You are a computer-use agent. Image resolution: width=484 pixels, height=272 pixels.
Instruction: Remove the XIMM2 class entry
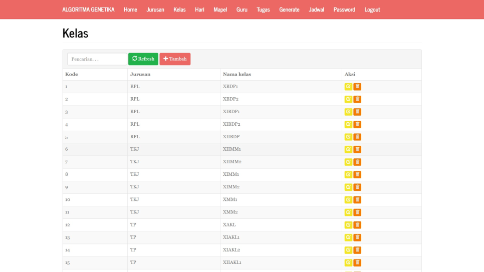pyautogui.click(x=357, y=187)
